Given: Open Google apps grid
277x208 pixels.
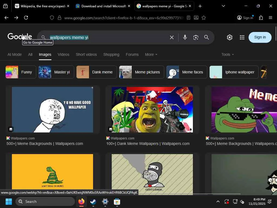Looking at the screenshot, I should click(x=242, y=37).
